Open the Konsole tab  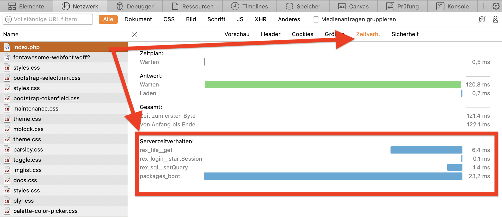452,6
